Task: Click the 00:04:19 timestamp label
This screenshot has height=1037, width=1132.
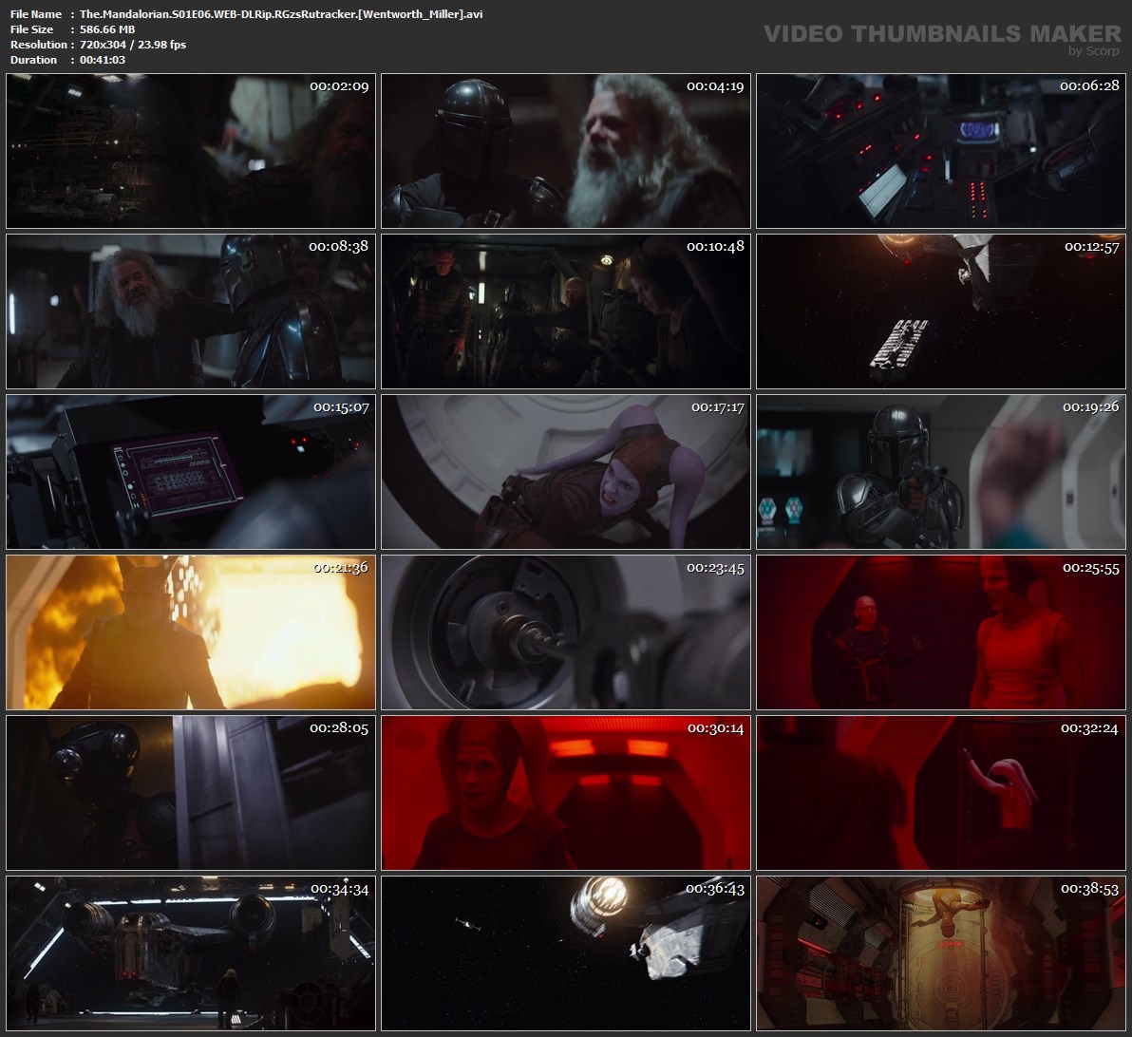Action: pyautogui.click(x=715, y=86)
